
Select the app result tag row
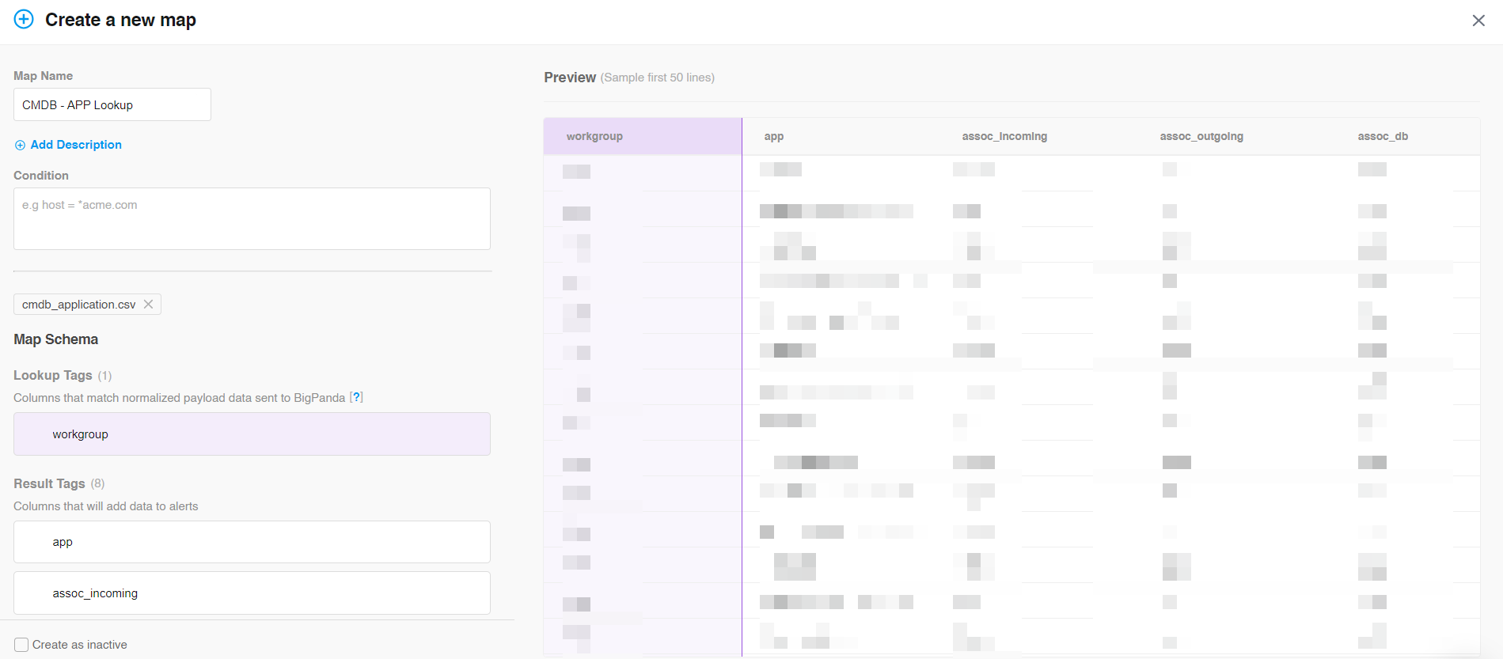(252, 542)
